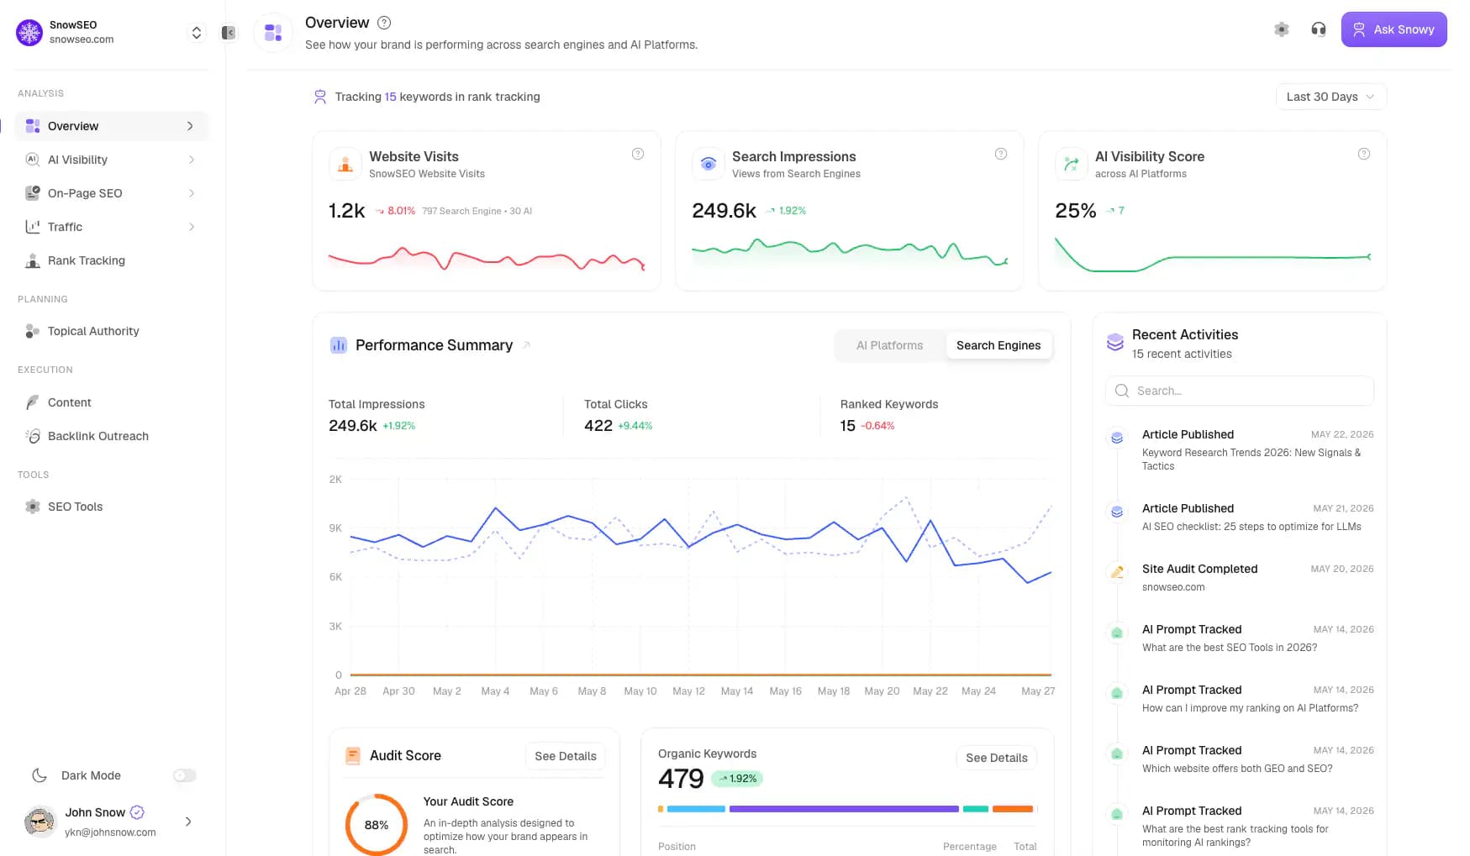Screen dimensions: 1470x856
Task: Click 'Which website offers both GEO and SEO?' activity
Action: point(1241,759)
